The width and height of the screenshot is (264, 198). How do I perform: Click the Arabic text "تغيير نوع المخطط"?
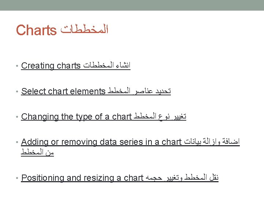pos(160,116)
